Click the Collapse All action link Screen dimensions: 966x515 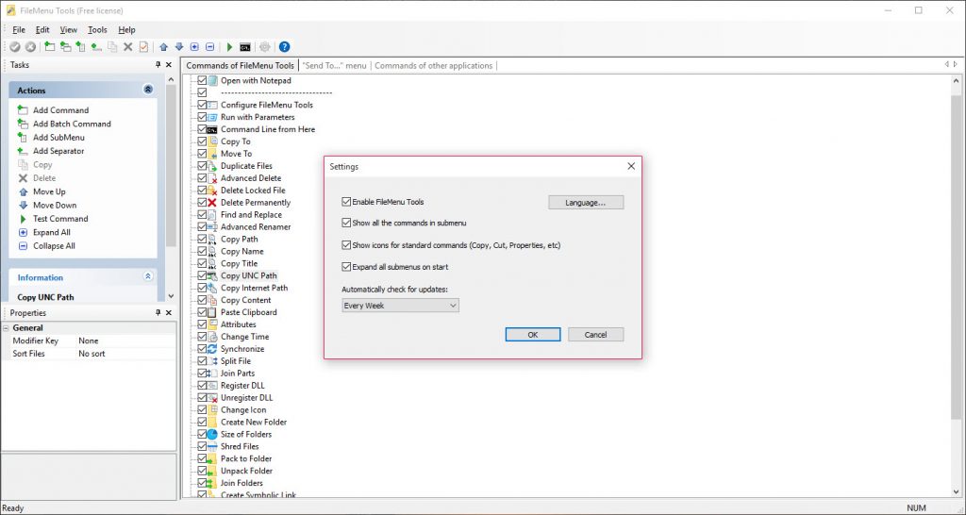click(54, 246)
